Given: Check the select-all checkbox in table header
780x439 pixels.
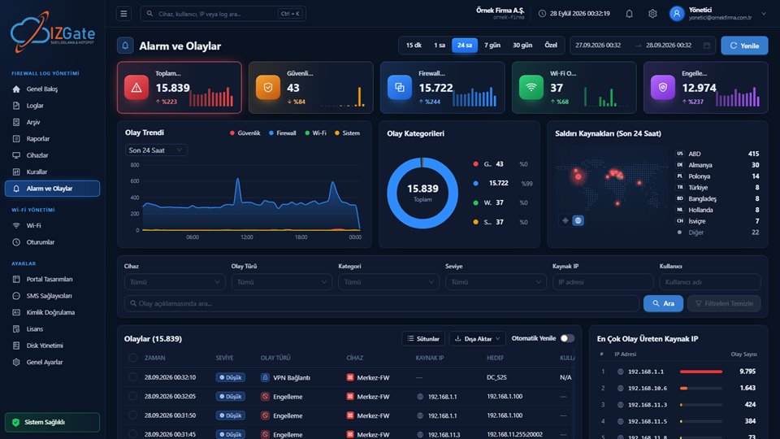Looking at the screenshot, I should point(132,358).
